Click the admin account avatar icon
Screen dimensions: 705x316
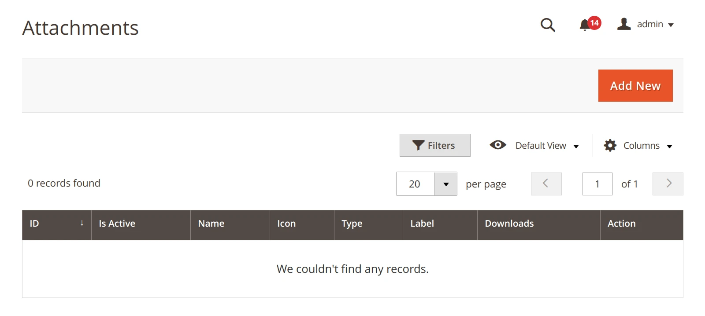[623, 24]
